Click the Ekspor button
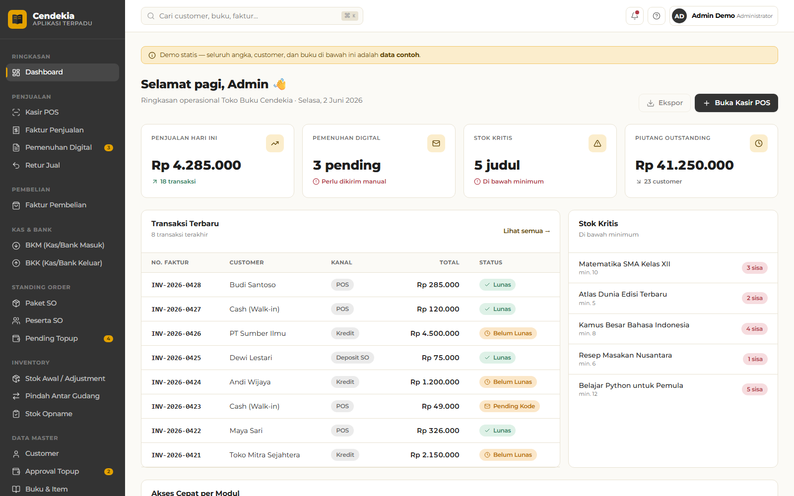This screenshot has width=794, height=496. click(x=664, y=103)
